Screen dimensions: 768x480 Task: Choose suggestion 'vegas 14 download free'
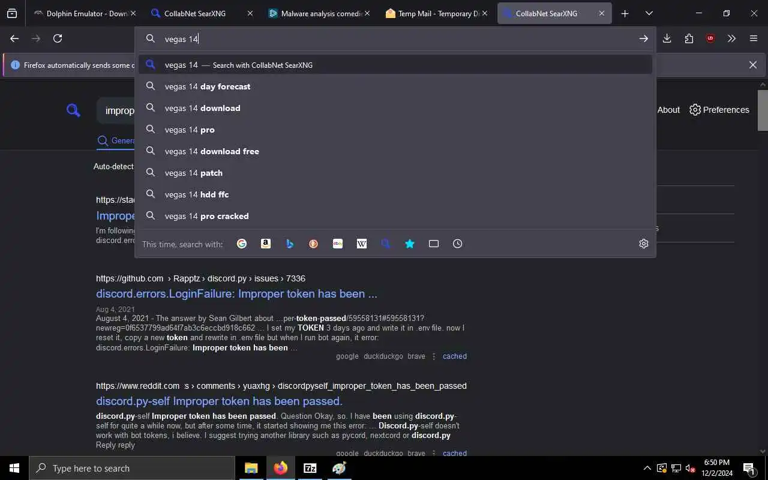point(395,151)
